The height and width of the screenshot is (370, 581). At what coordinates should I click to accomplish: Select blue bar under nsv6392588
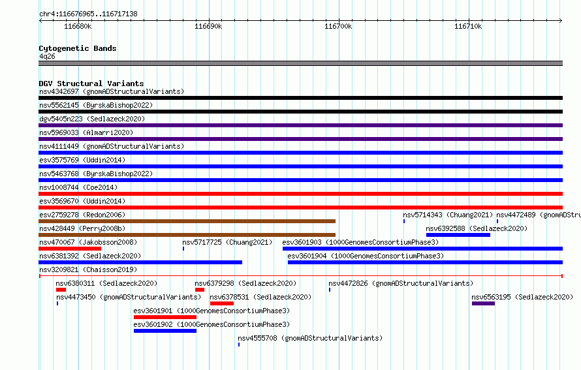[458, 235]
